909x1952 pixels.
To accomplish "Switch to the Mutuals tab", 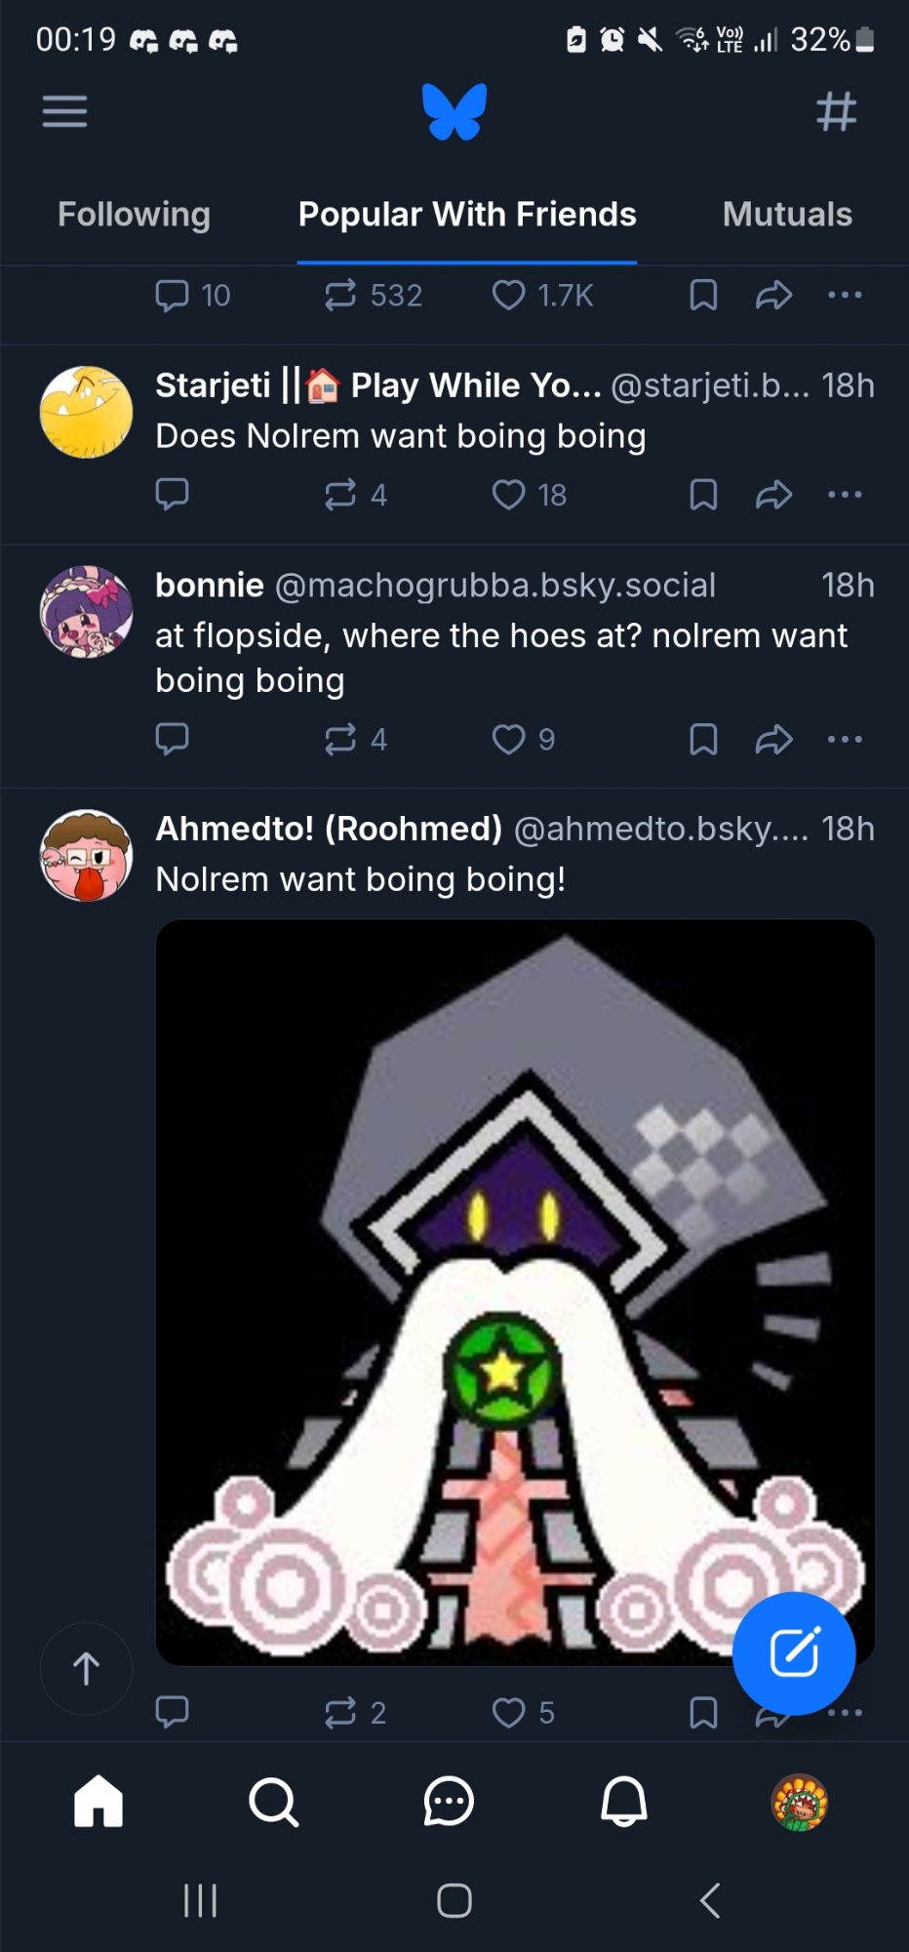I will tap(787, 215).
